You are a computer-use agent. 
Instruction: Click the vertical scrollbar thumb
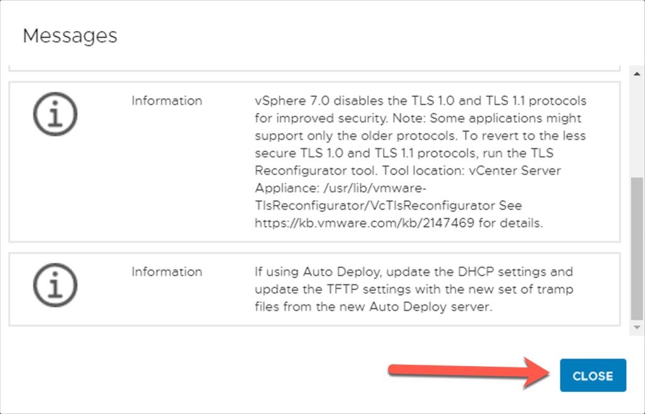pyautogui.click(x=637, y=249)
